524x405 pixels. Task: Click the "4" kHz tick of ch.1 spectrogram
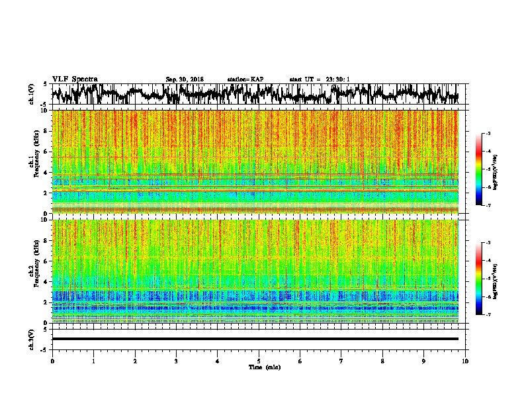[x=46, y=173]
